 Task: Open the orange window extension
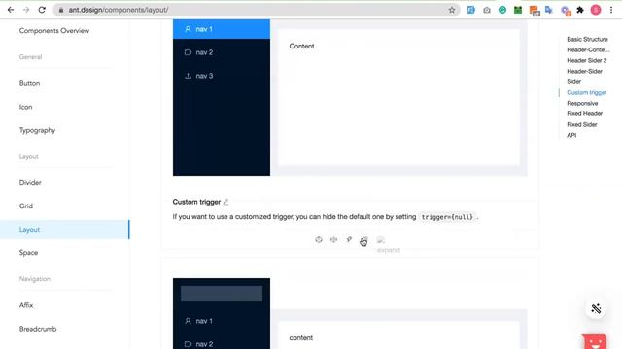[535, 11]
